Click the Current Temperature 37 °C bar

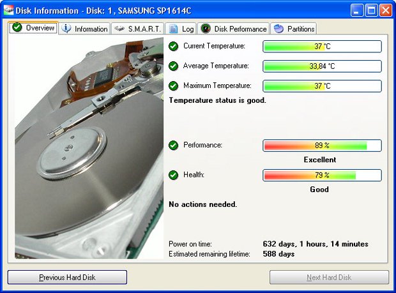pos(322,47)
